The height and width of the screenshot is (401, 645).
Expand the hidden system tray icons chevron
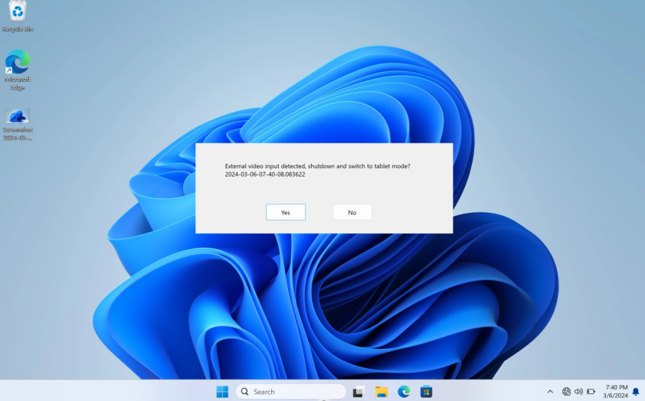549,392
